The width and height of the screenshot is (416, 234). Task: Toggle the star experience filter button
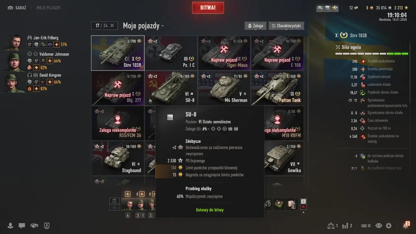(x=335, y=8)
